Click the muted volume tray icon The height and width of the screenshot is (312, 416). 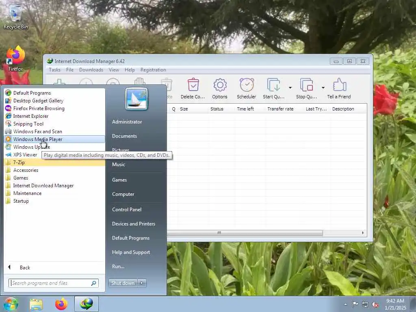click(x=375, y=305)
